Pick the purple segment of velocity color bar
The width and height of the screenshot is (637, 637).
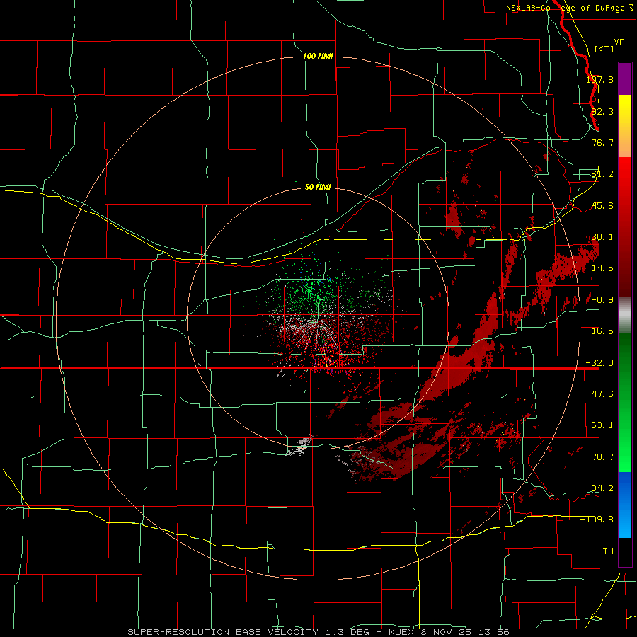(x=625, y=79)
